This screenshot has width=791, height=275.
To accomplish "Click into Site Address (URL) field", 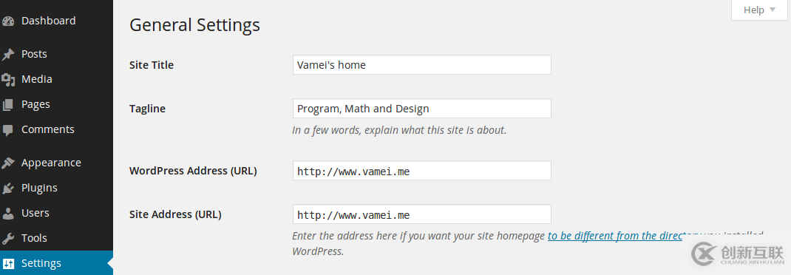I will tap(421, 214).
